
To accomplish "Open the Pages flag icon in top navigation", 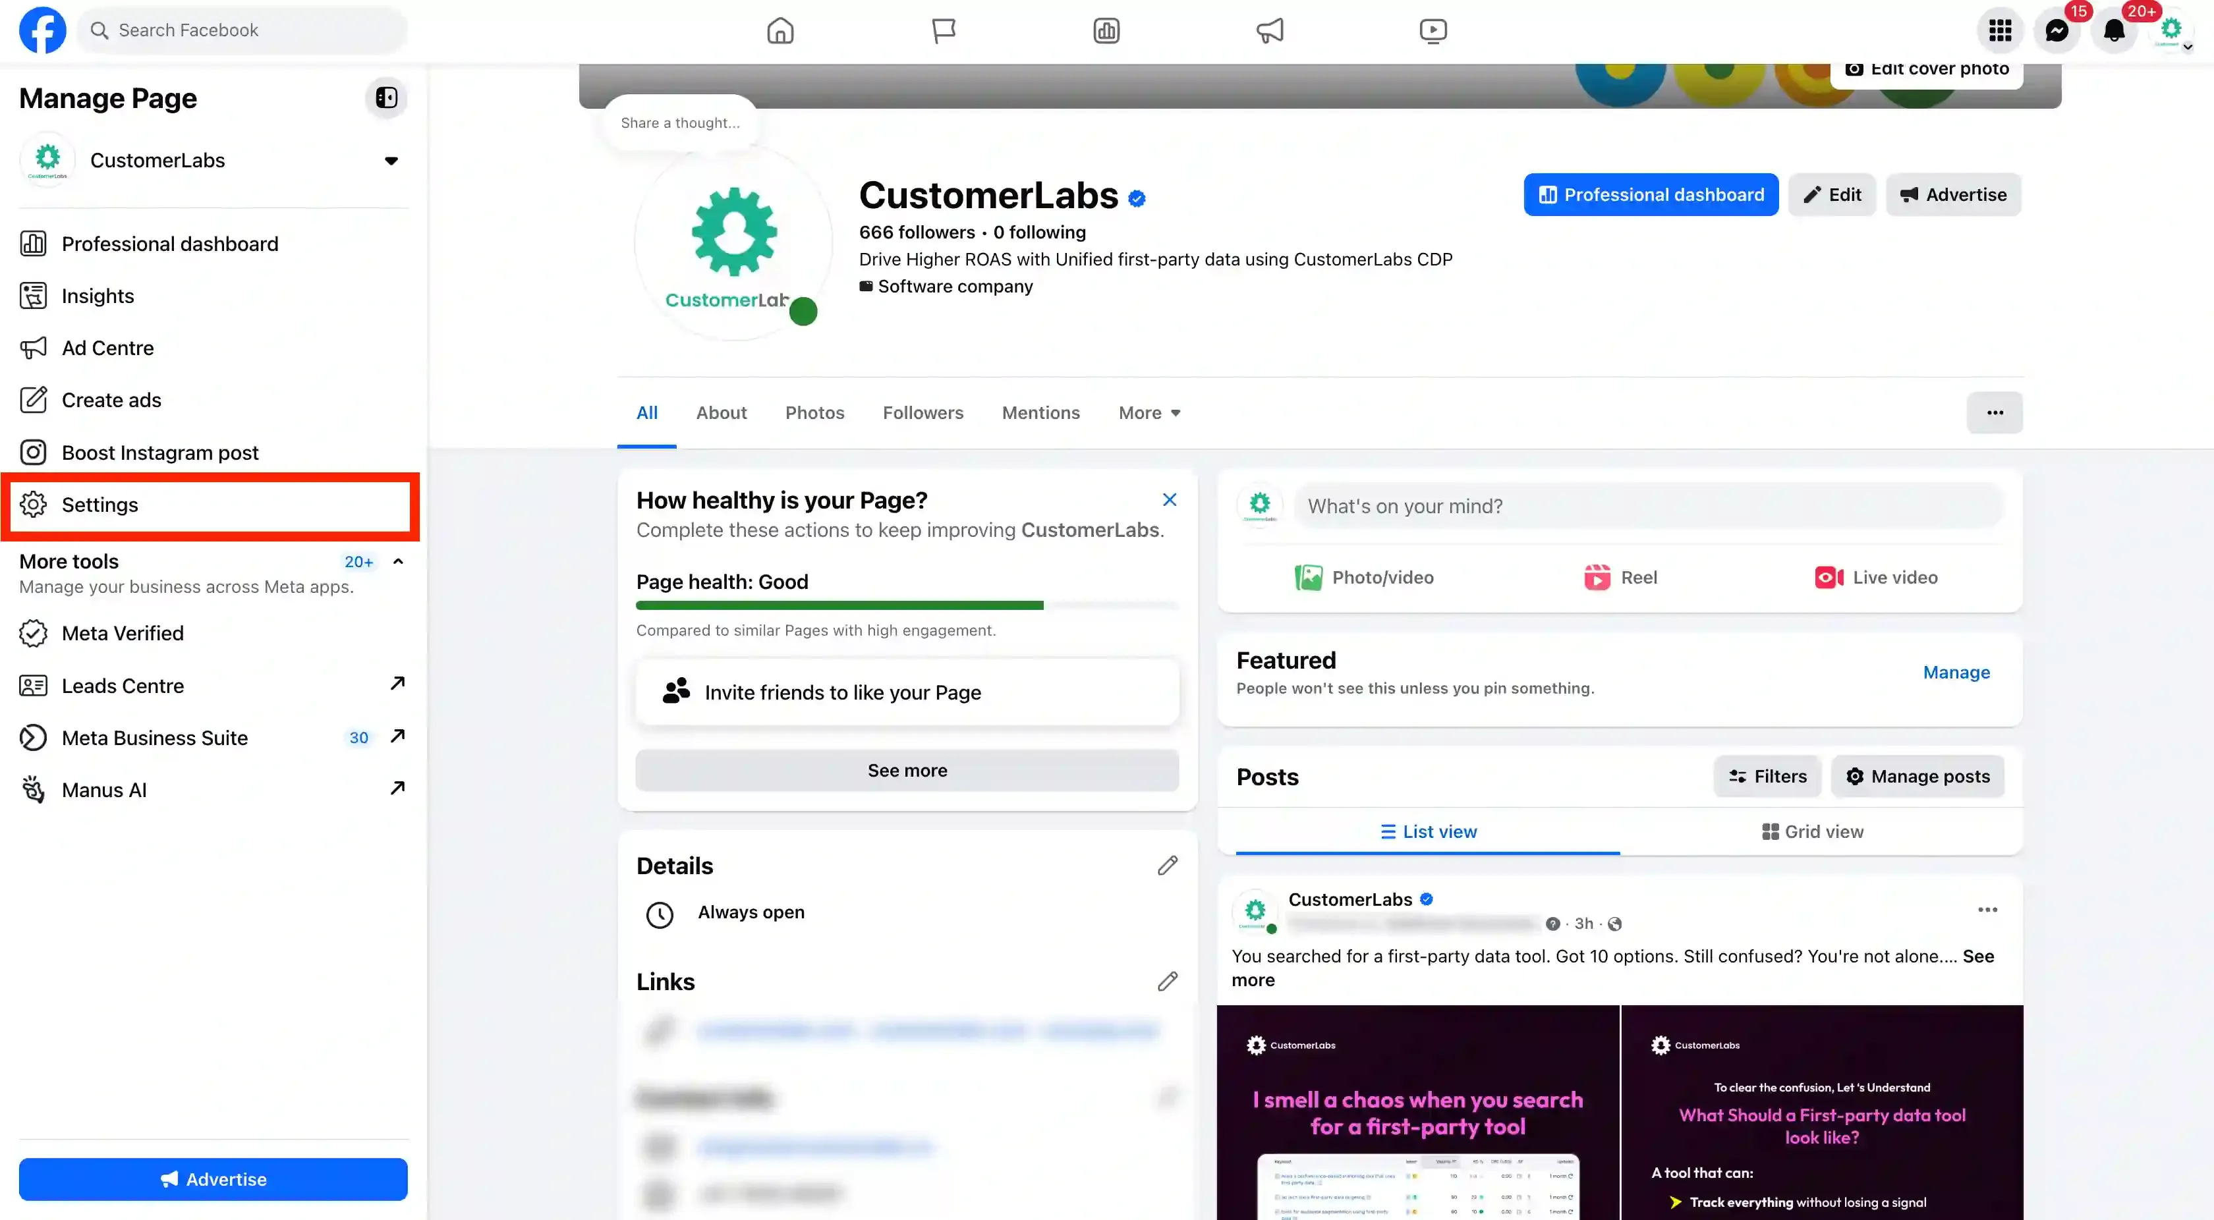I will (x=943, y=31).
